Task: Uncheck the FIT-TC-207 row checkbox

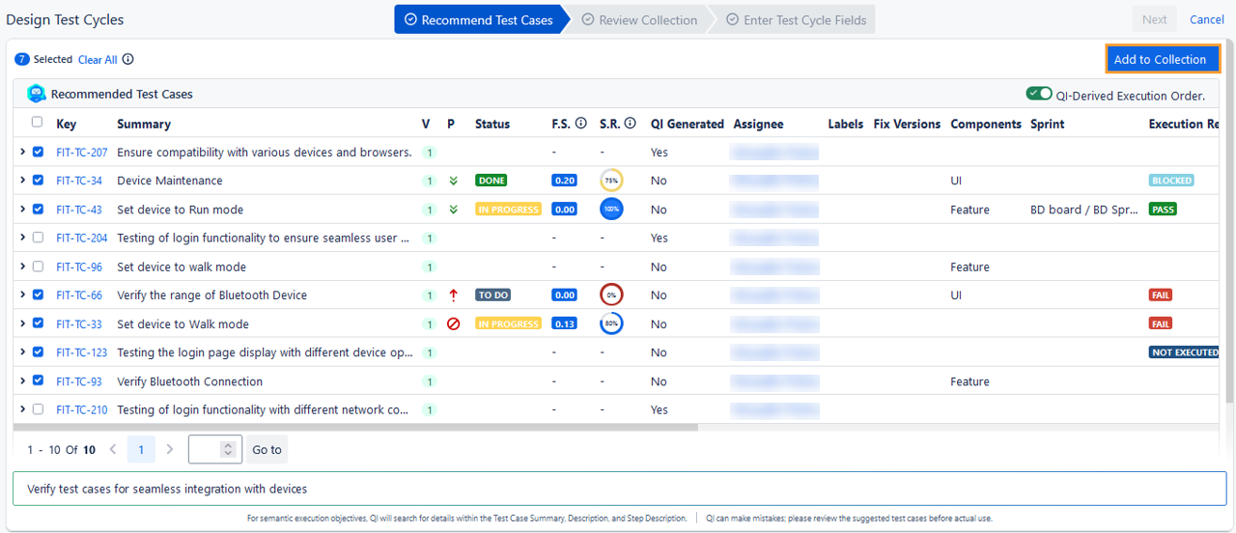Action: pos(38,152)
